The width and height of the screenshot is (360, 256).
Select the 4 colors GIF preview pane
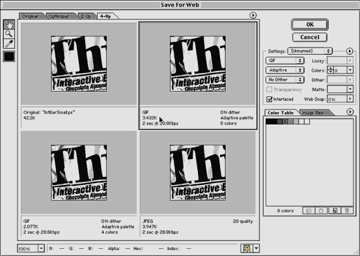tap(79, 173)
